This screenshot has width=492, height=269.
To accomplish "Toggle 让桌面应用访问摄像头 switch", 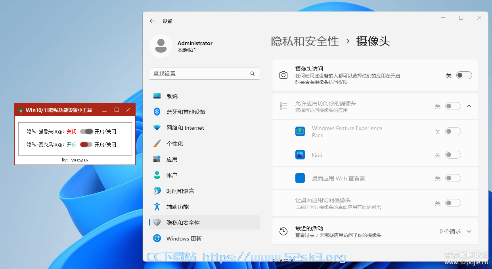I will tap(453, 203).
